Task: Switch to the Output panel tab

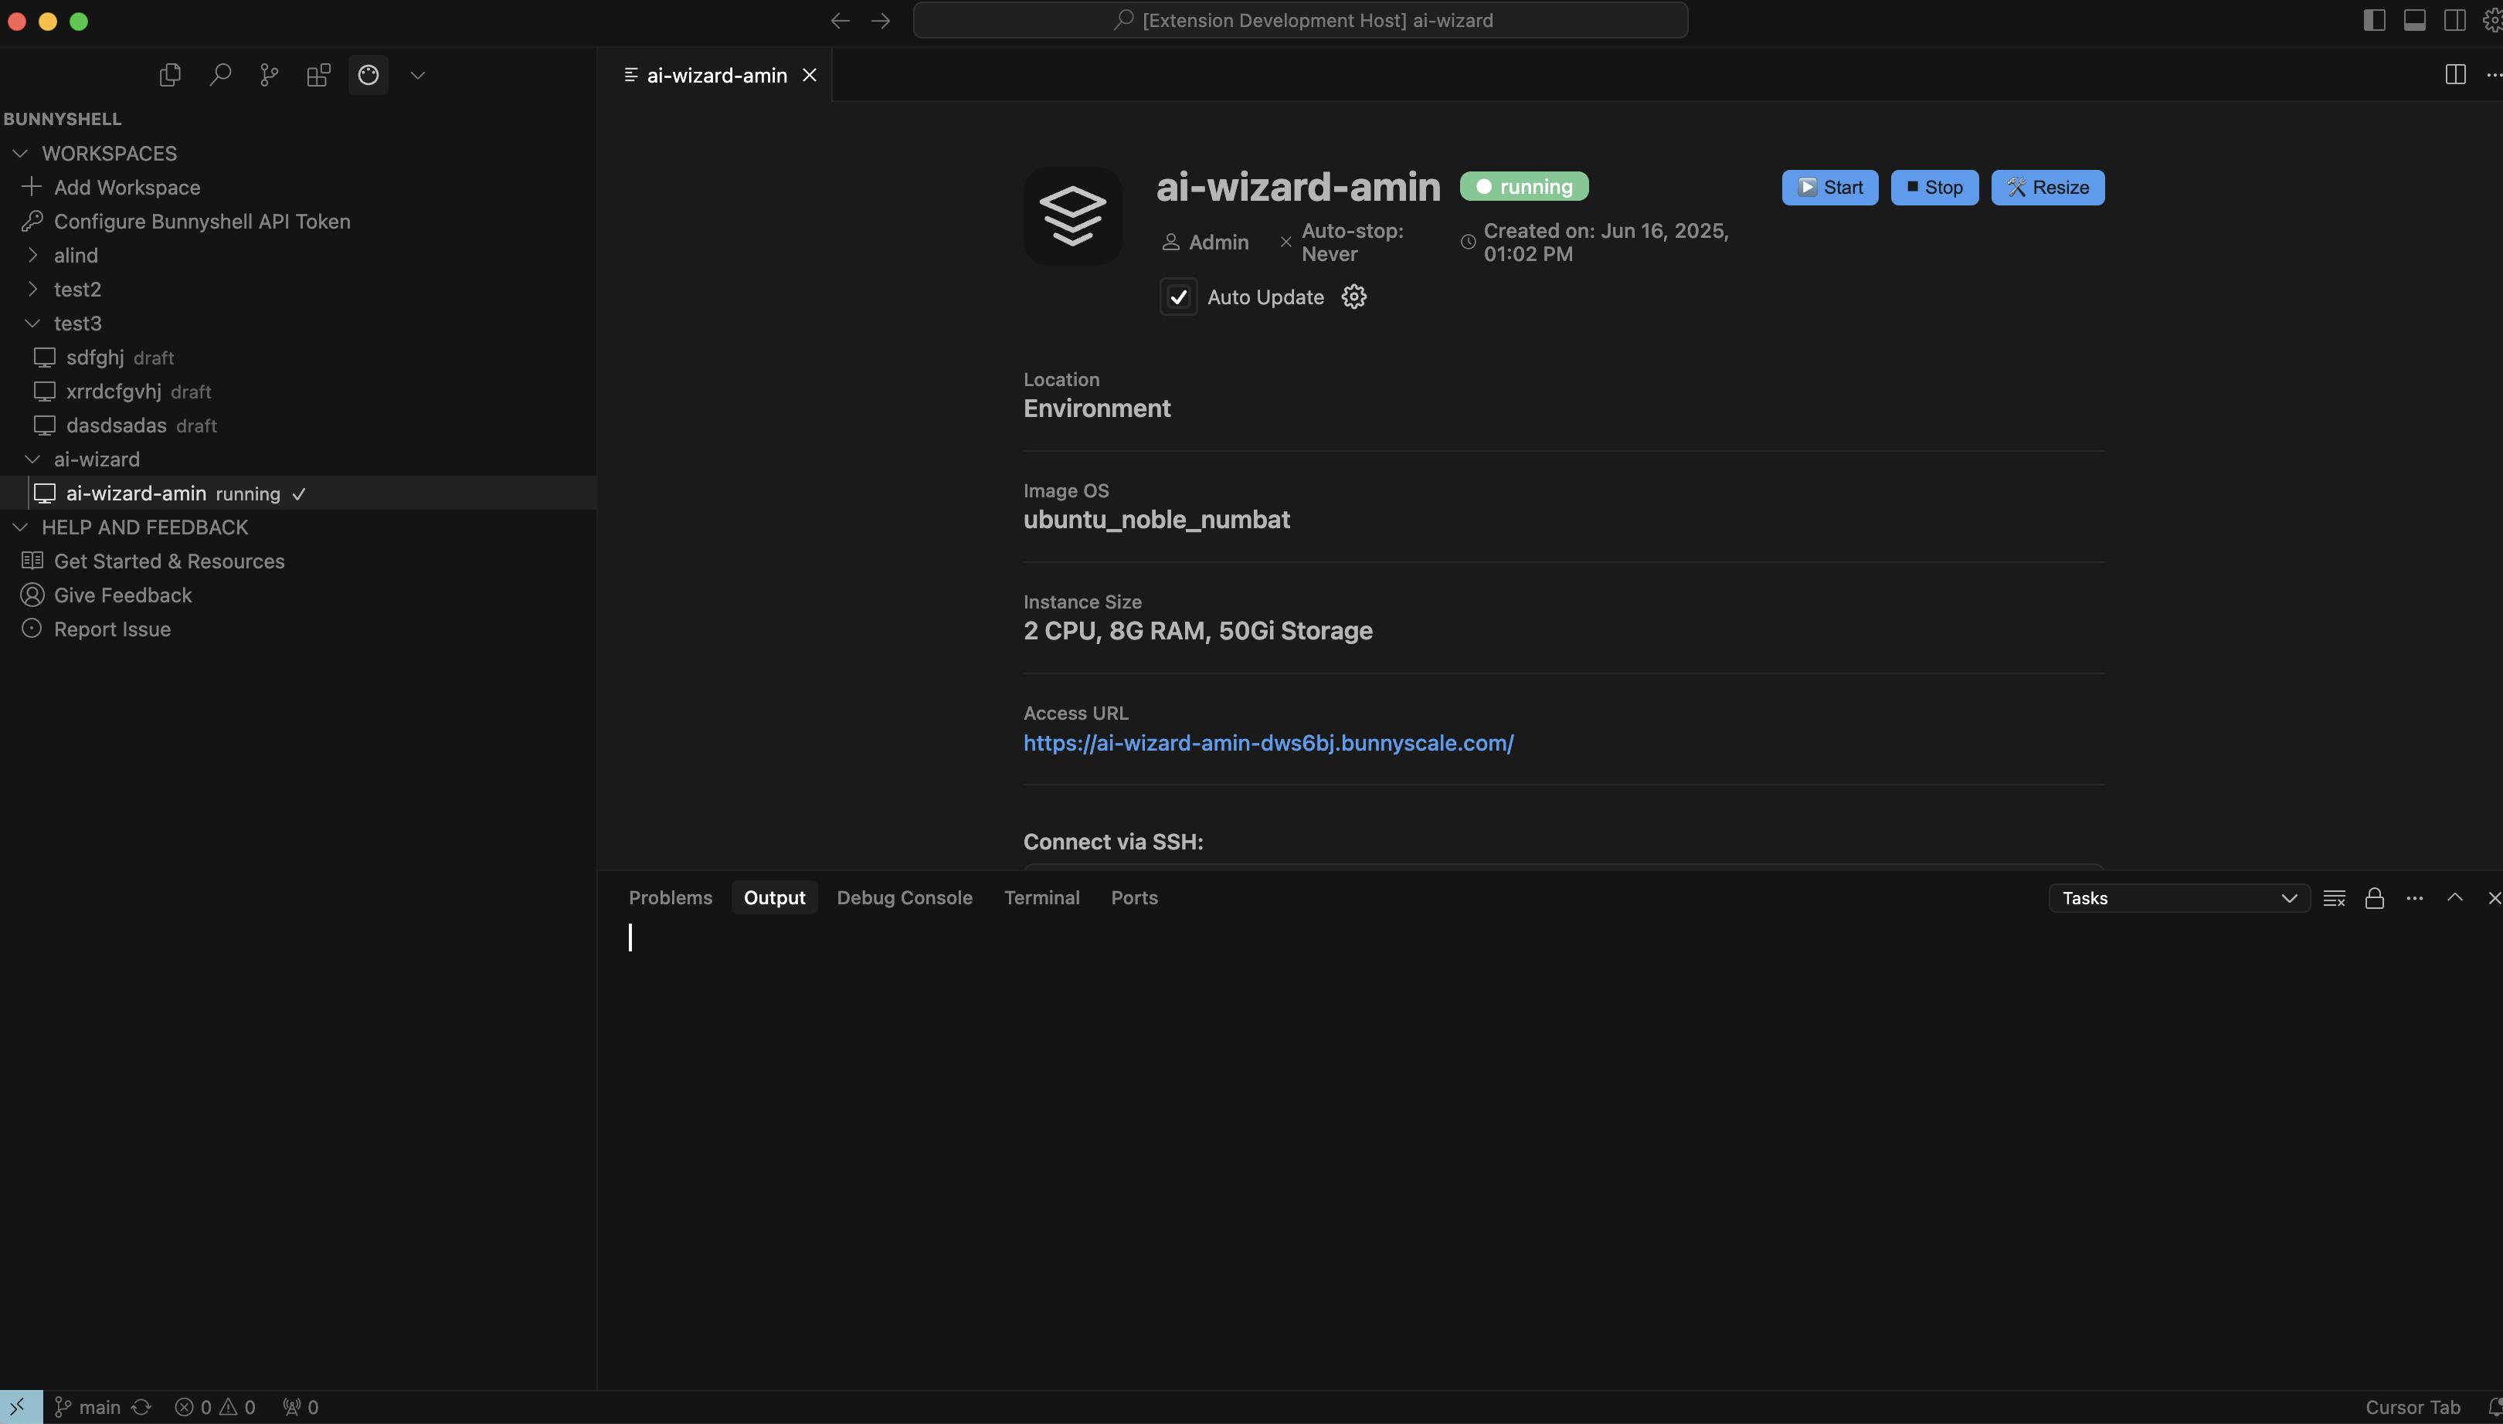Action: point(774,898)
